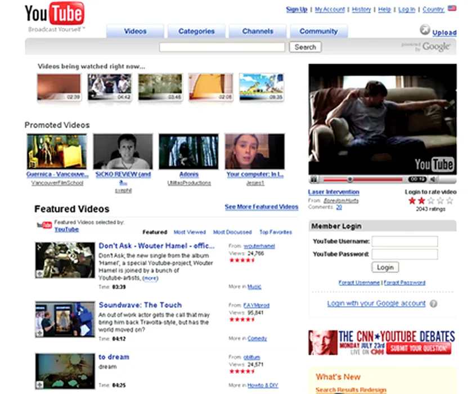476x394 pixels.
Task: Click the Google account help question icon
Action: [433, 303]
